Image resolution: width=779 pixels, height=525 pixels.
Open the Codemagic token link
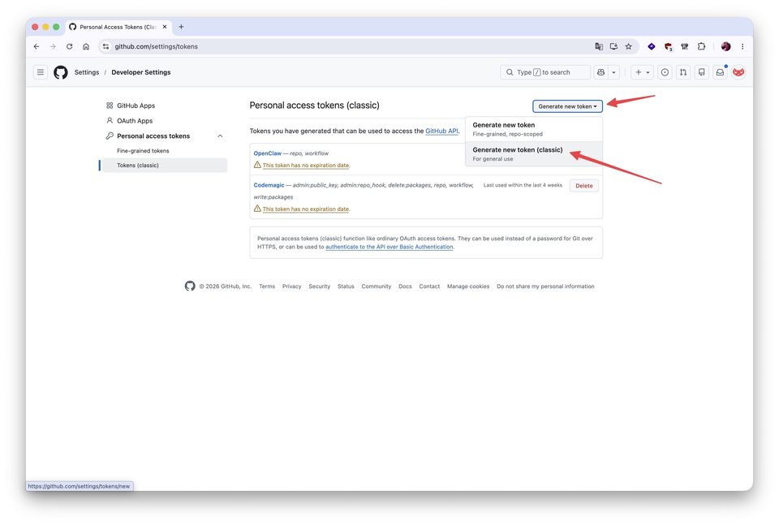pyautogui.click(x=269, y=185)
